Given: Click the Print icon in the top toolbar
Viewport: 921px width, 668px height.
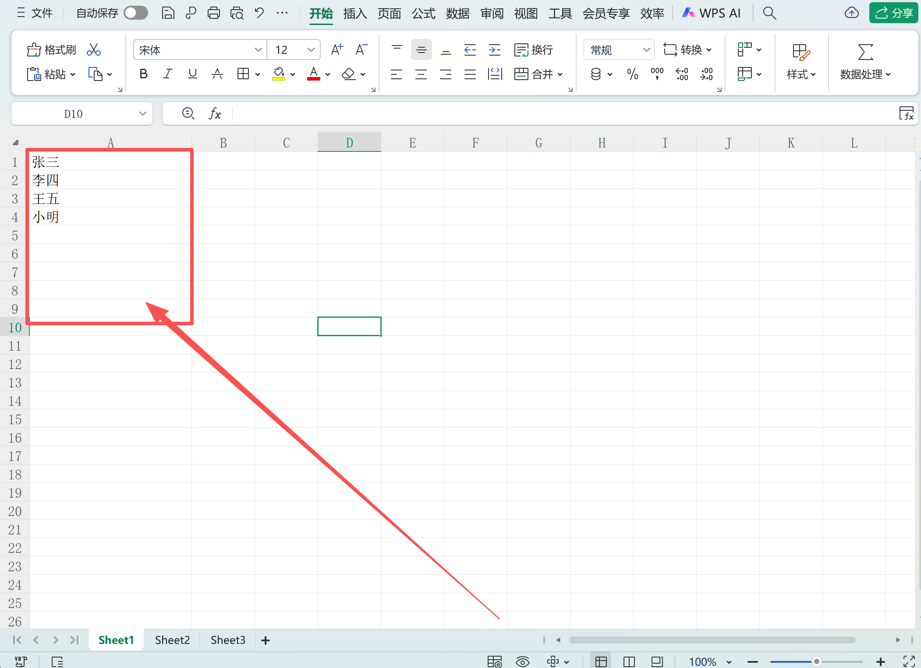Looking at the screenshot, I should click(213, 13).
